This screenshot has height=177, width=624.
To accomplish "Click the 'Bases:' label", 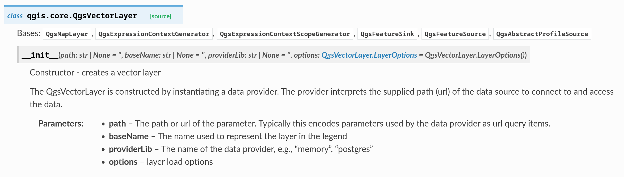I will pos(28,33).
